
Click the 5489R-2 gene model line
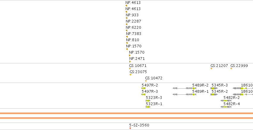coord(184,88)
